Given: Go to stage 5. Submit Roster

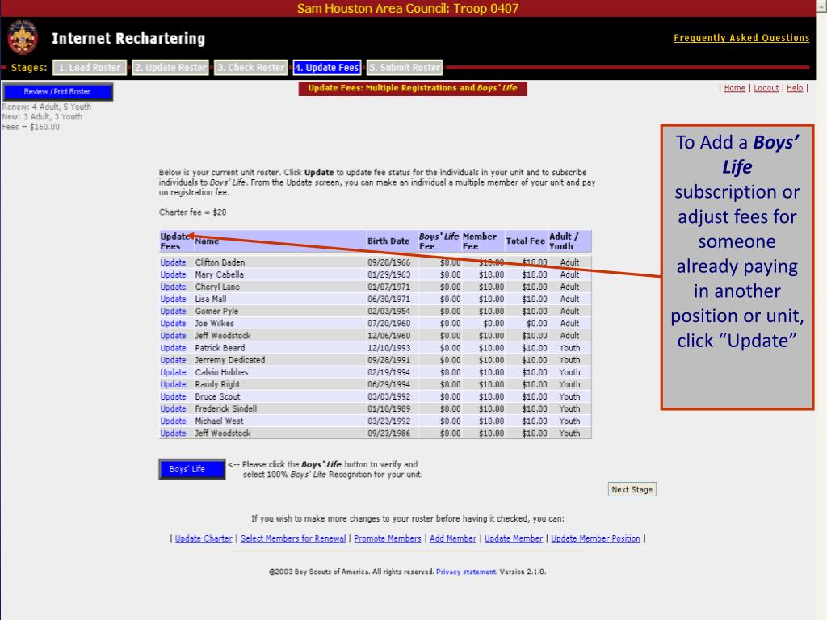Looking at the screenshot, I should coord(405,68).
